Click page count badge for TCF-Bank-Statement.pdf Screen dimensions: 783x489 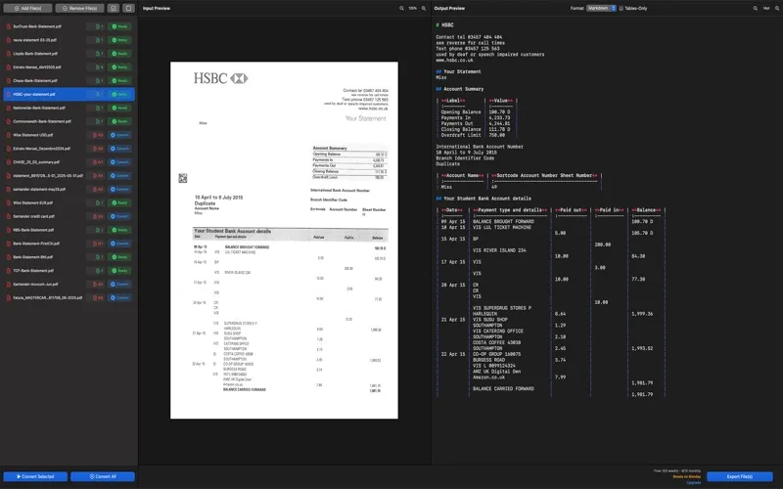(95, 271)
